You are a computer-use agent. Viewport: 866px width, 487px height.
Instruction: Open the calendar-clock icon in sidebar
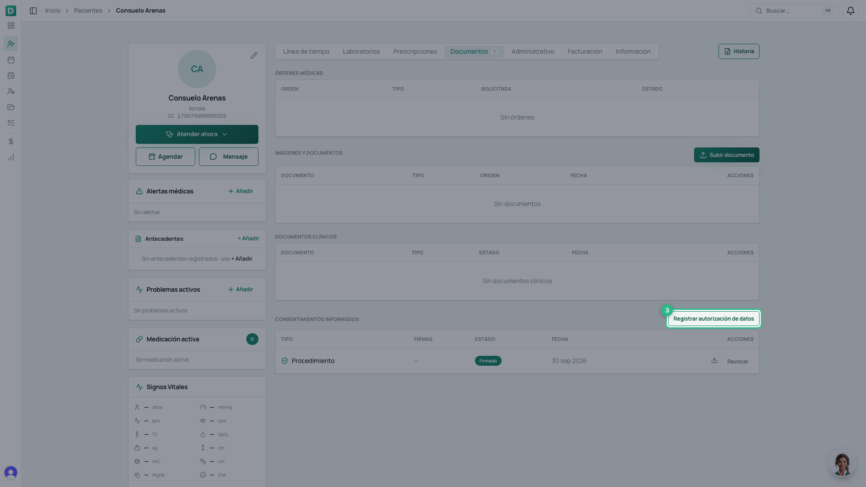(x=11, y=76)
